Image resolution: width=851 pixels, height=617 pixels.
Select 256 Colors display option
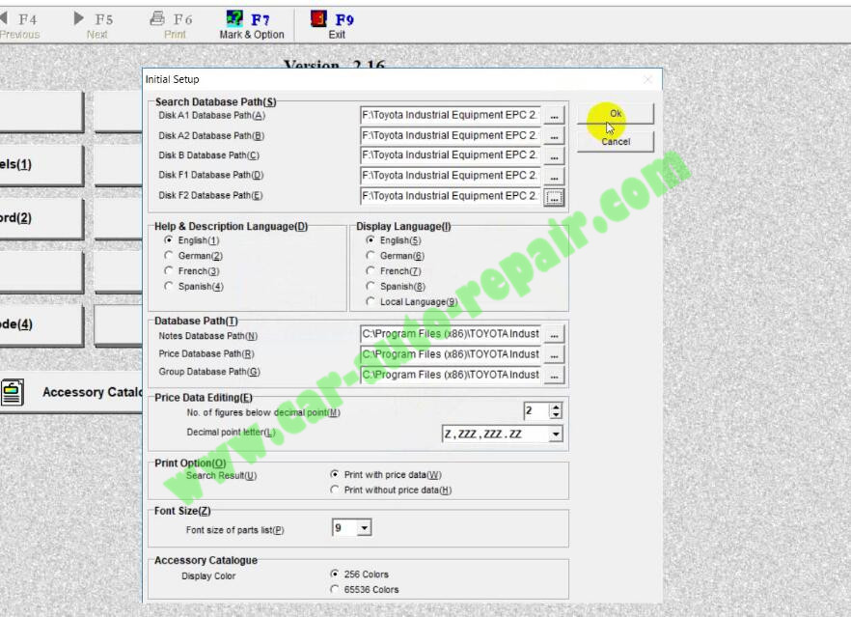(335, 575)
